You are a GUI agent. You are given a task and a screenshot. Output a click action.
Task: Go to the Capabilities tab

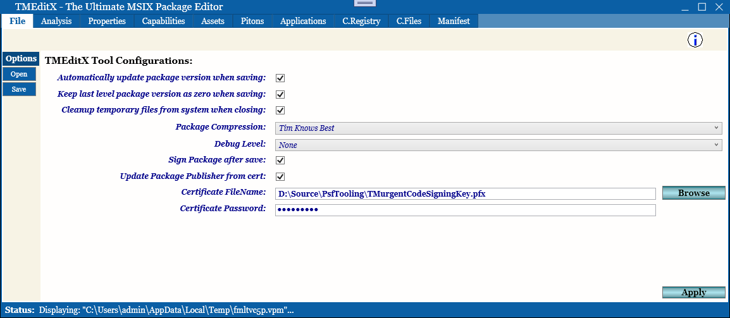point(163,21)
